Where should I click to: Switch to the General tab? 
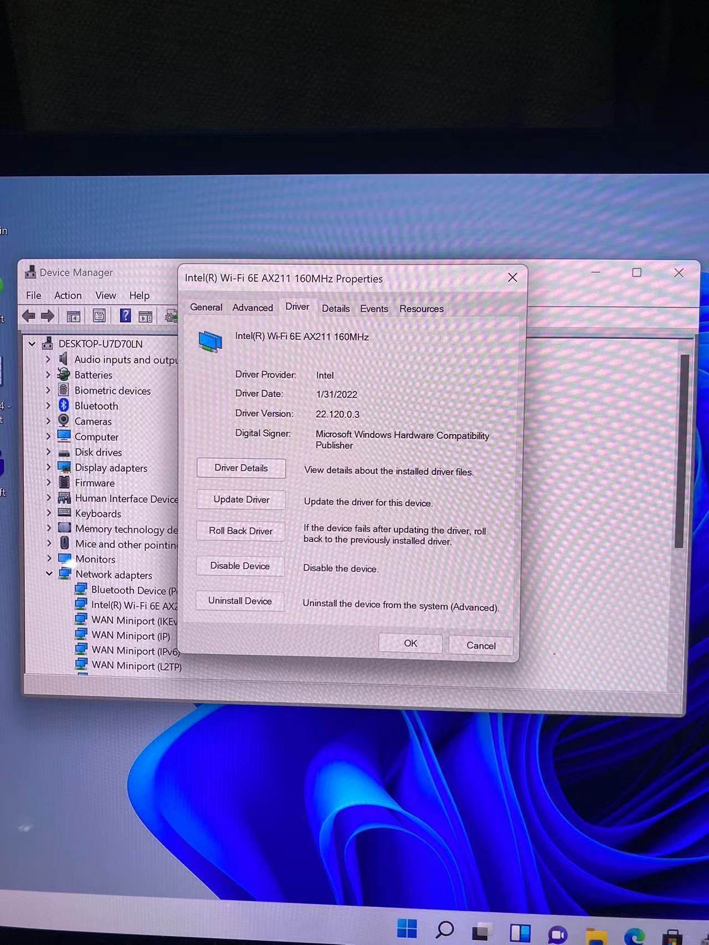206,307
